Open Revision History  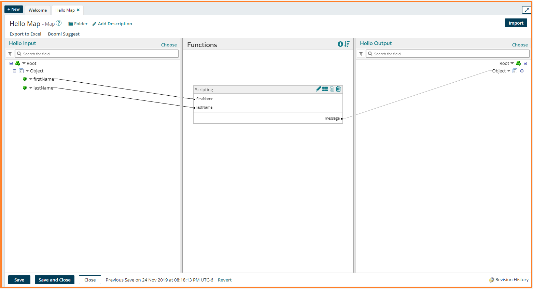[509, 280]
